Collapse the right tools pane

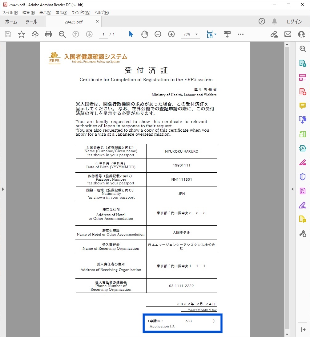292,189
